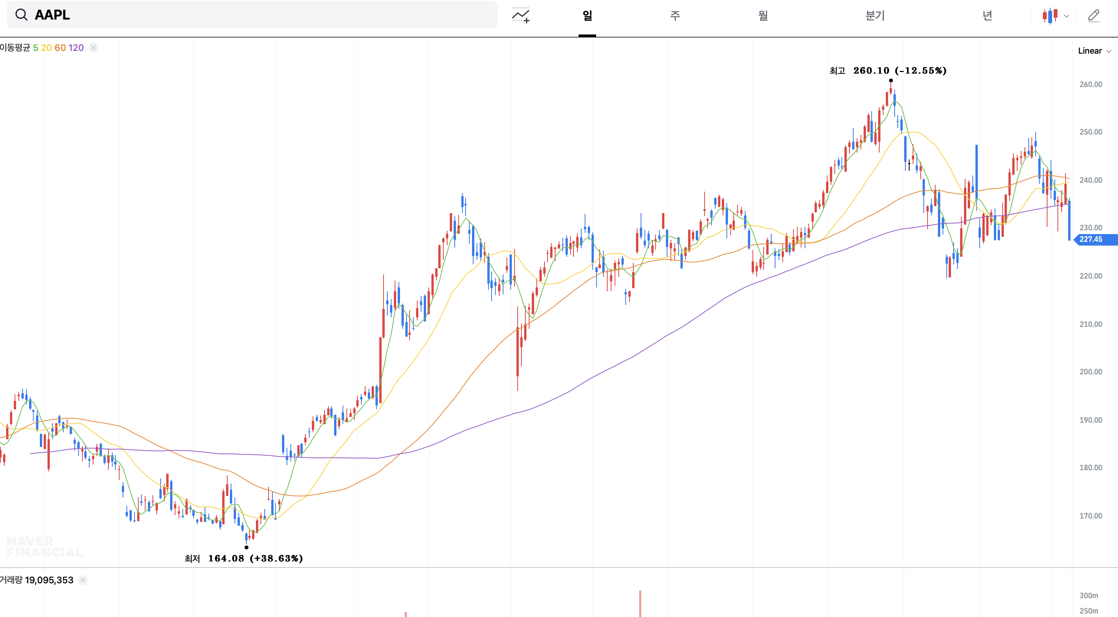Click the 이동평균 indicator label
1118x617 pixels.
[15, 48]
